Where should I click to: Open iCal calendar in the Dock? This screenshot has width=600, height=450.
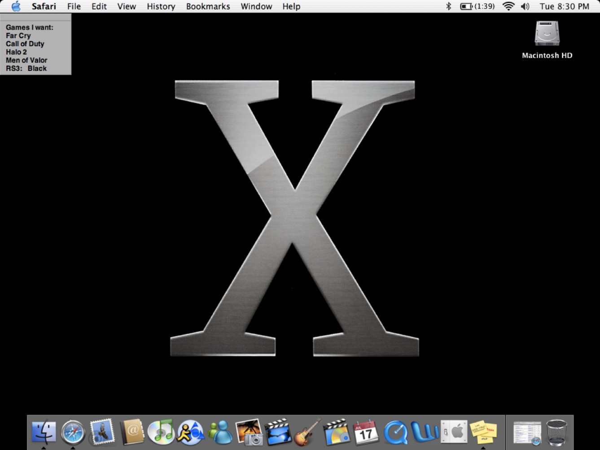(366, 432)
